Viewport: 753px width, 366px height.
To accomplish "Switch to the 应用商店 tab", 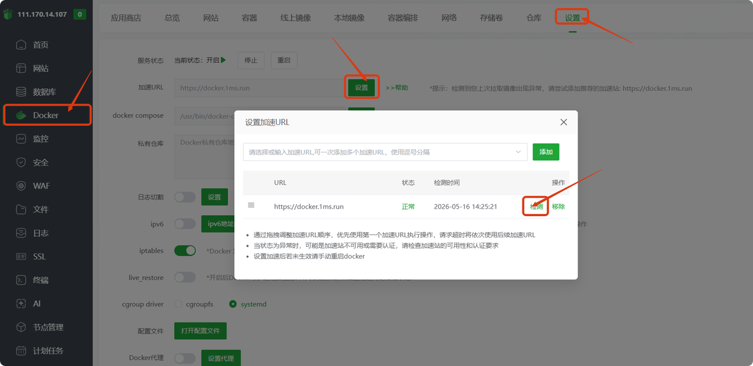I will pos(126,18).
